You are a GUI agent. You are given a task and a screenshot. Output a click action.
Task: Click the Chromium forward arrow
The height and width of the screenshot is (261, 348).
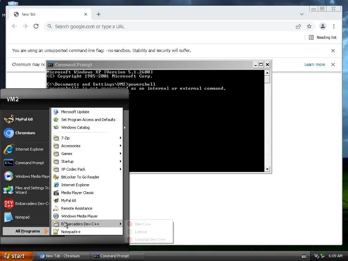point(25,27)
